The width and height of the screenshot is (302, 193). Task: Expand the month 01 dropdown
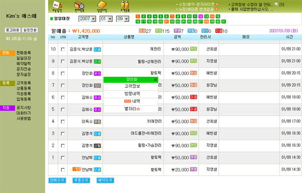pyautogui.click(x=106, y=19)
